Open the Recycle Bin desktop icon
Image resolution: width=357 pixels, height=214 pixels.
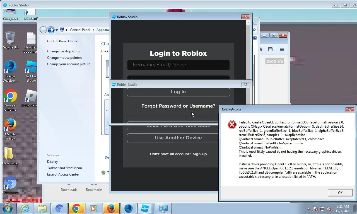point(10,40)
